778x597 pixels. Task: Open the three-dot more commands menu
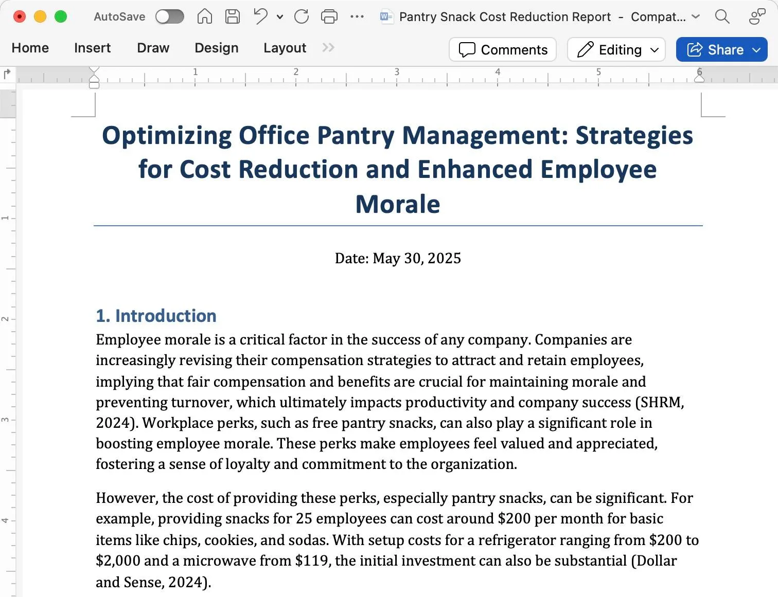tap(357, 16)
